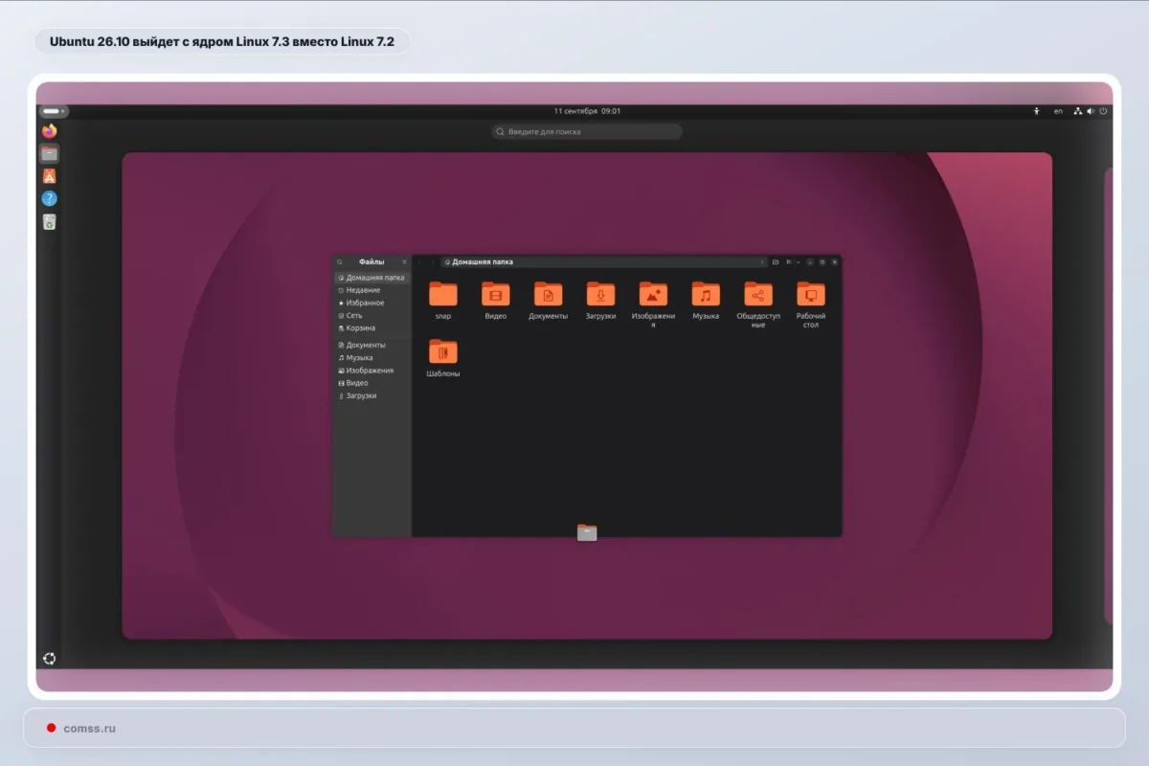
Task: Go back with the Files back arrow
Action: click(x=419, y=262)
